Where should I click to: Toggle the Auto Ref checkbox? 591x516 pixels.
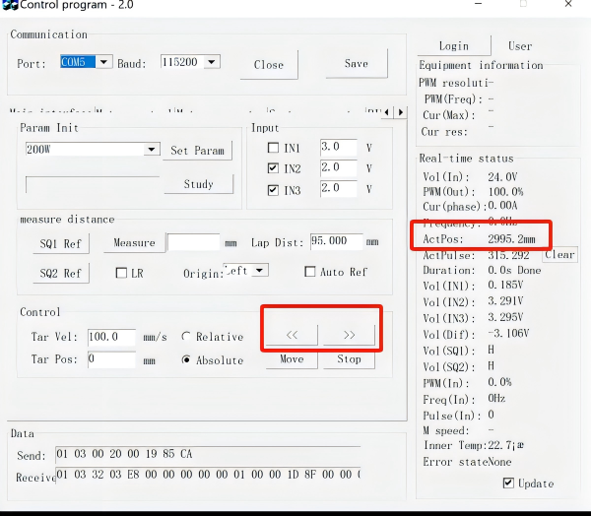310,272
